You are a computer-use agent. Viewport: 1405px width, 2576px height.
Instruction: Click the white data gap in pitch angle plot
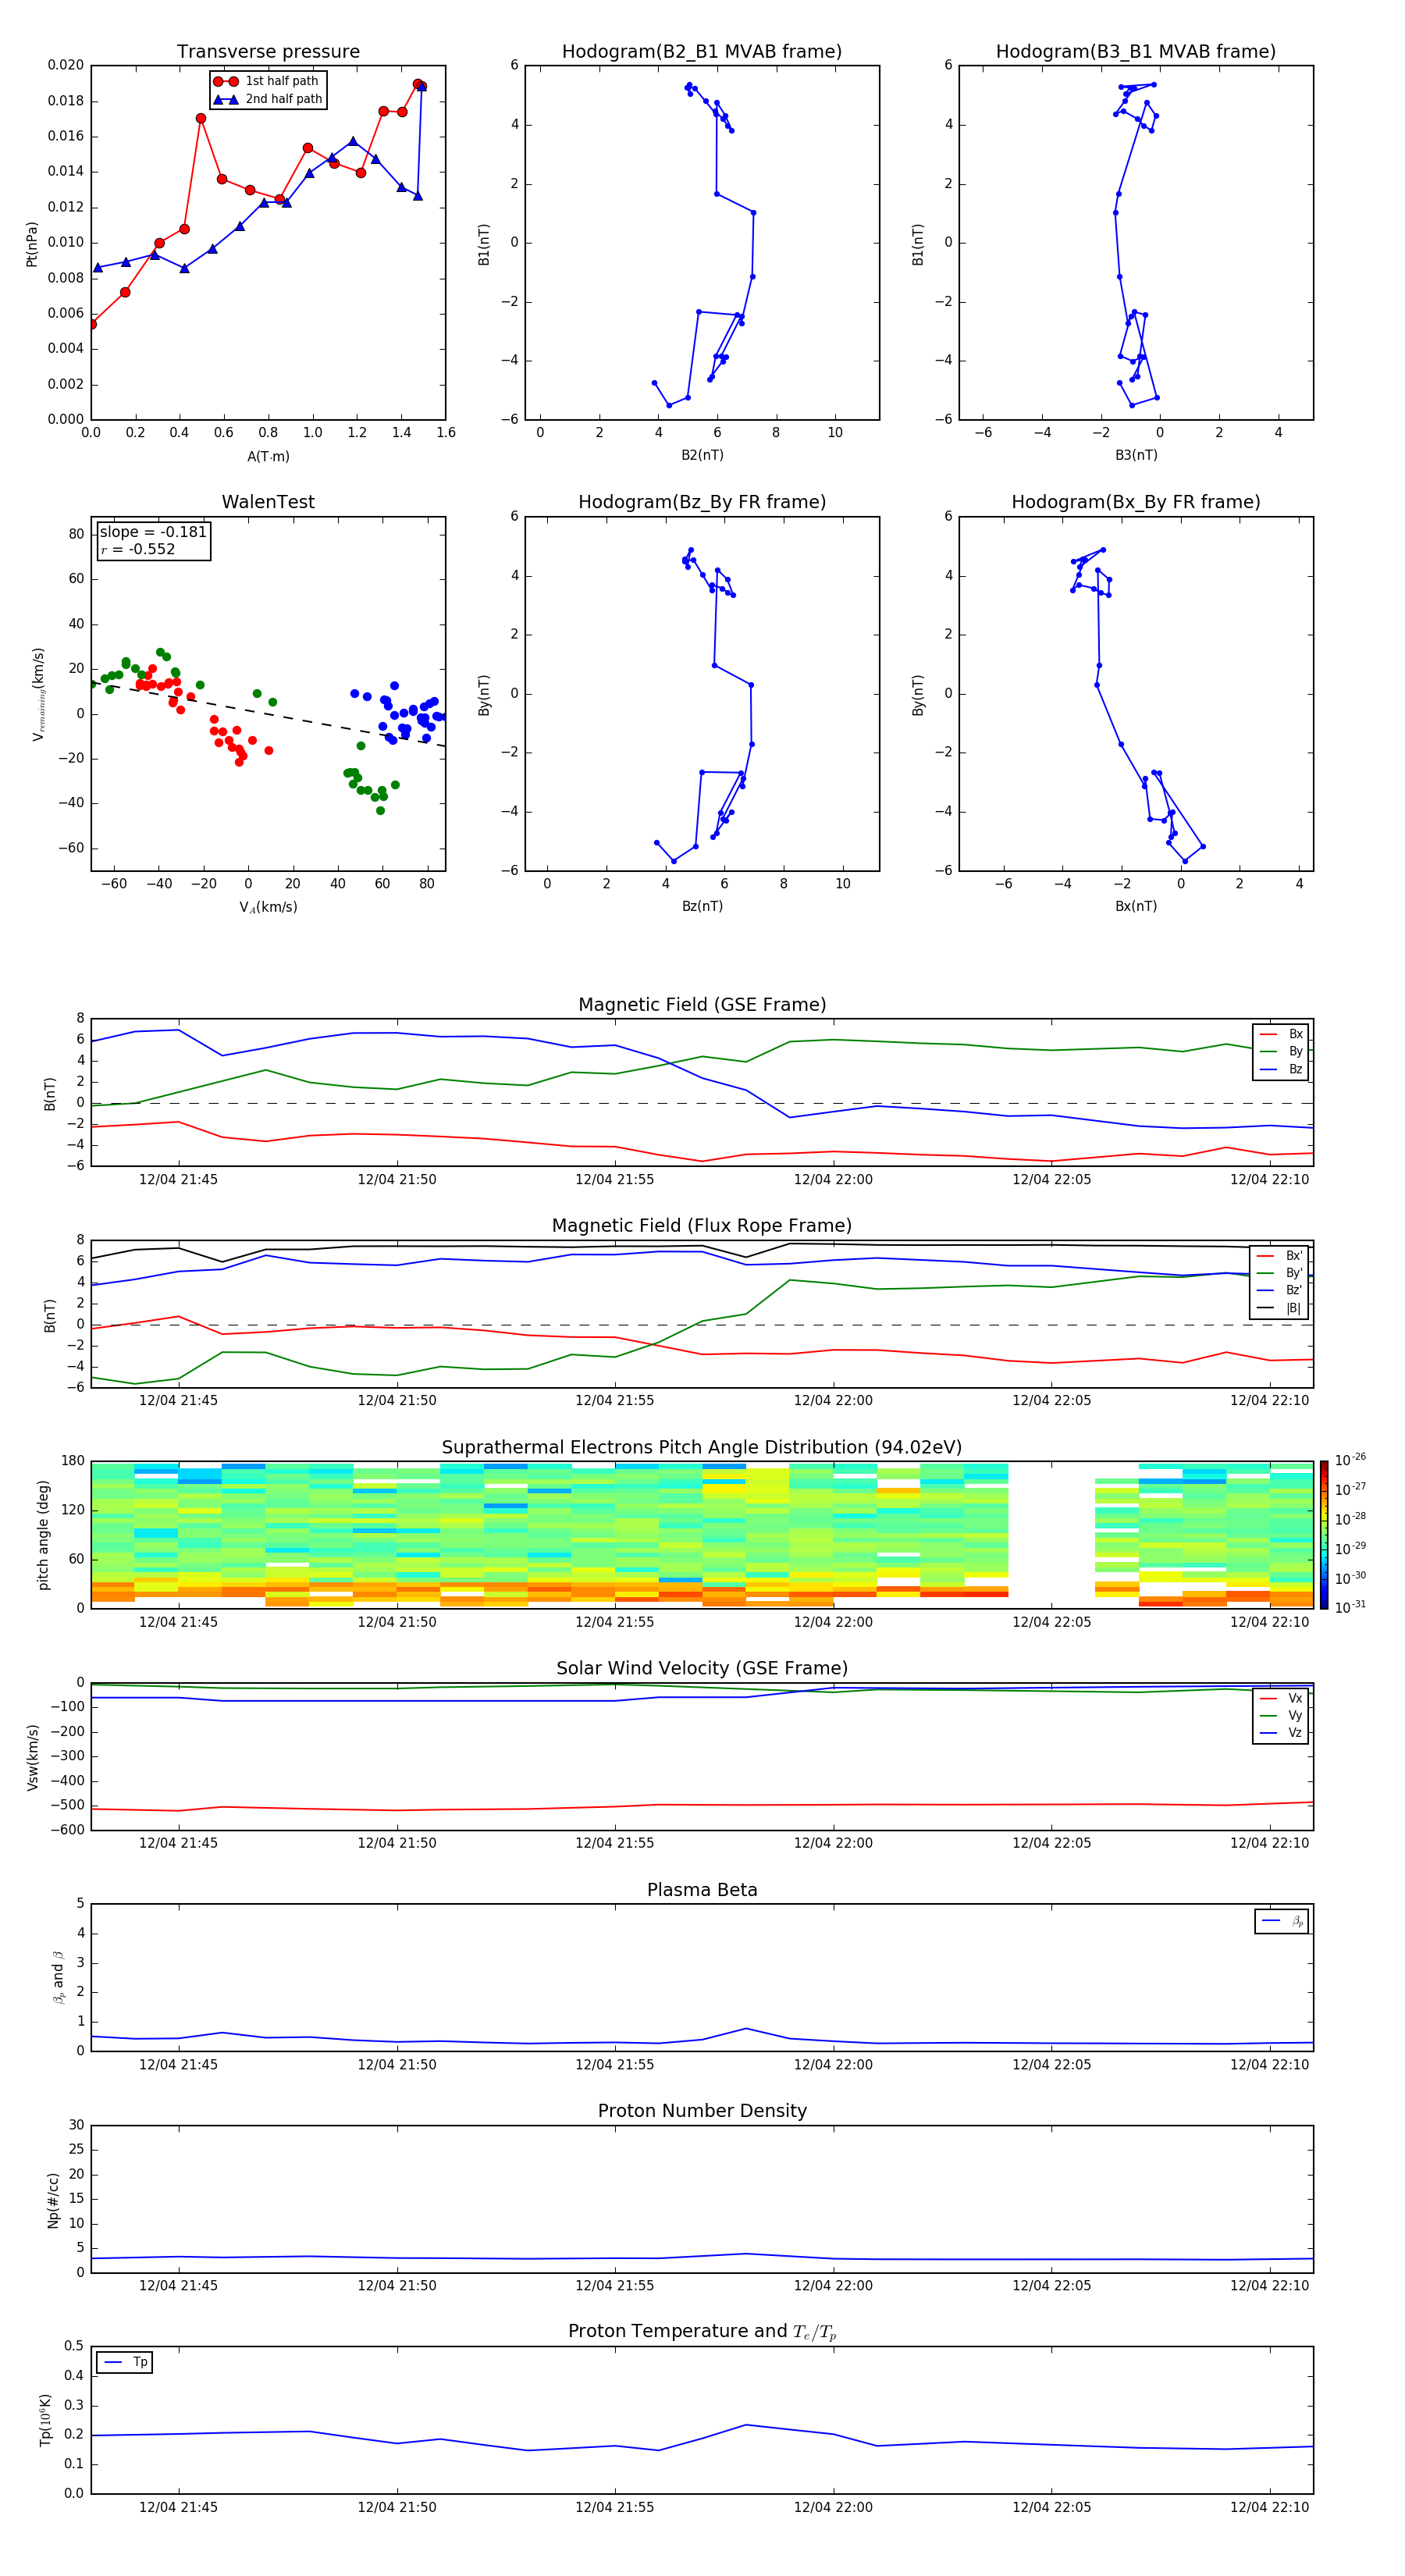click(1051, 1535)
